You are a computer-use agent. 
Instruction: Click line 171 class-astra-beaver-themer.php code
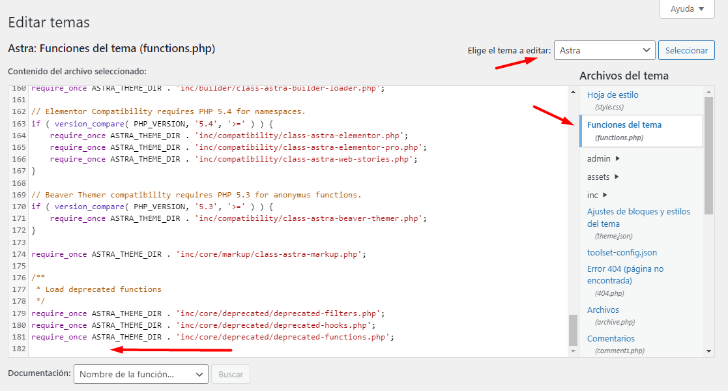tap(238, 218)
